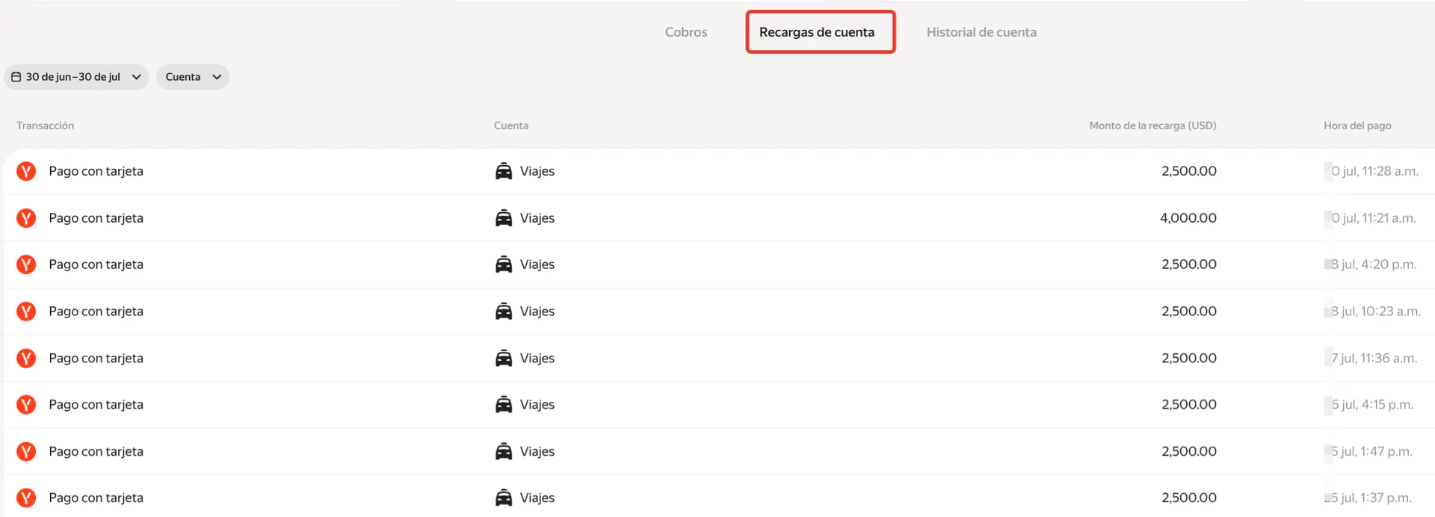Click the Cuenta column header in the table
1435x517 pixels.
coord(511,126)
